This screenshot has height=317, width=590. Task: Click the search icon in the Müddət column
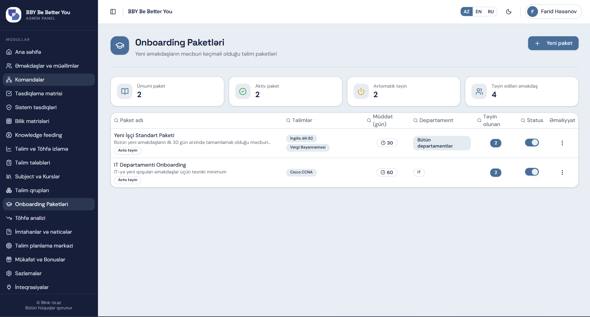coord(369,121)
